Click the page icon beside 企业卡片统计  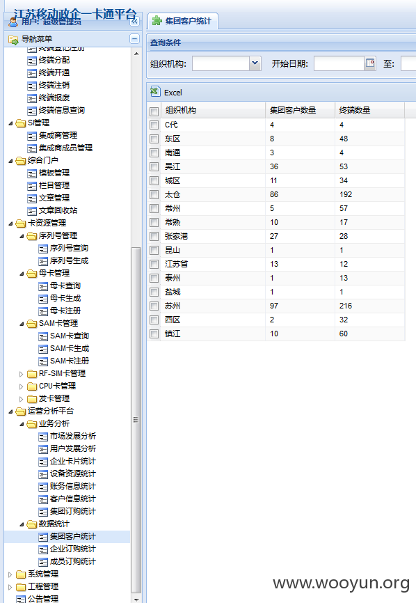pyautogui.click(x=43, y=462)
